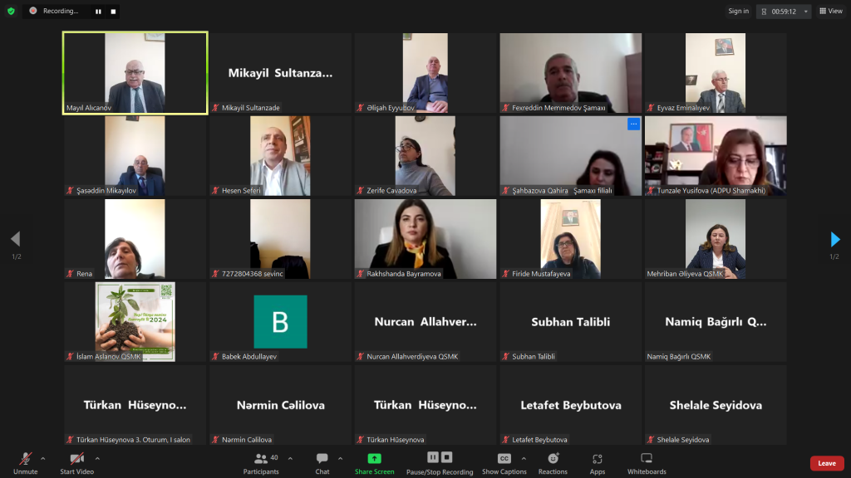The width and height of the screenshot is (851, 478).
Task: Open the Reactions menu
Action: pyautogui.click(x=553, y=464)
